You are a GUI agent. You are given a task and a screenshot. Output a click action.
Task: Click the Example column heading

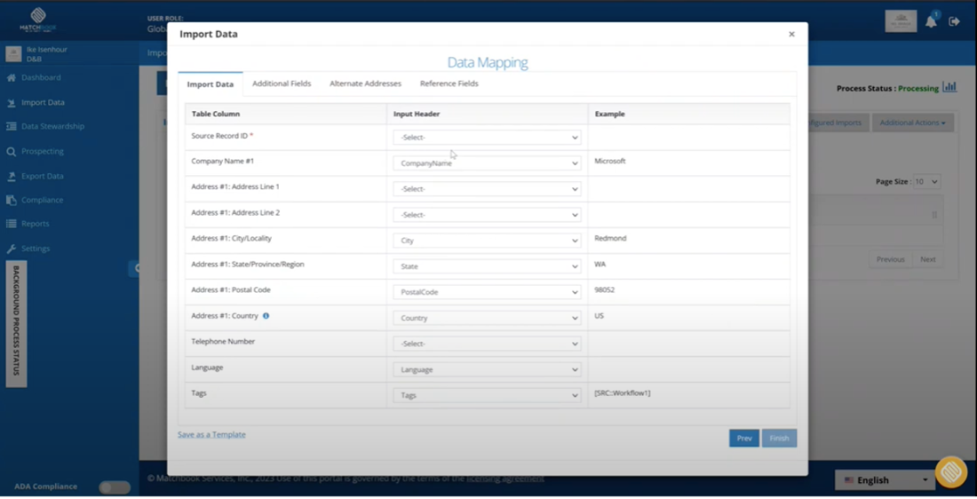(610, 114)
